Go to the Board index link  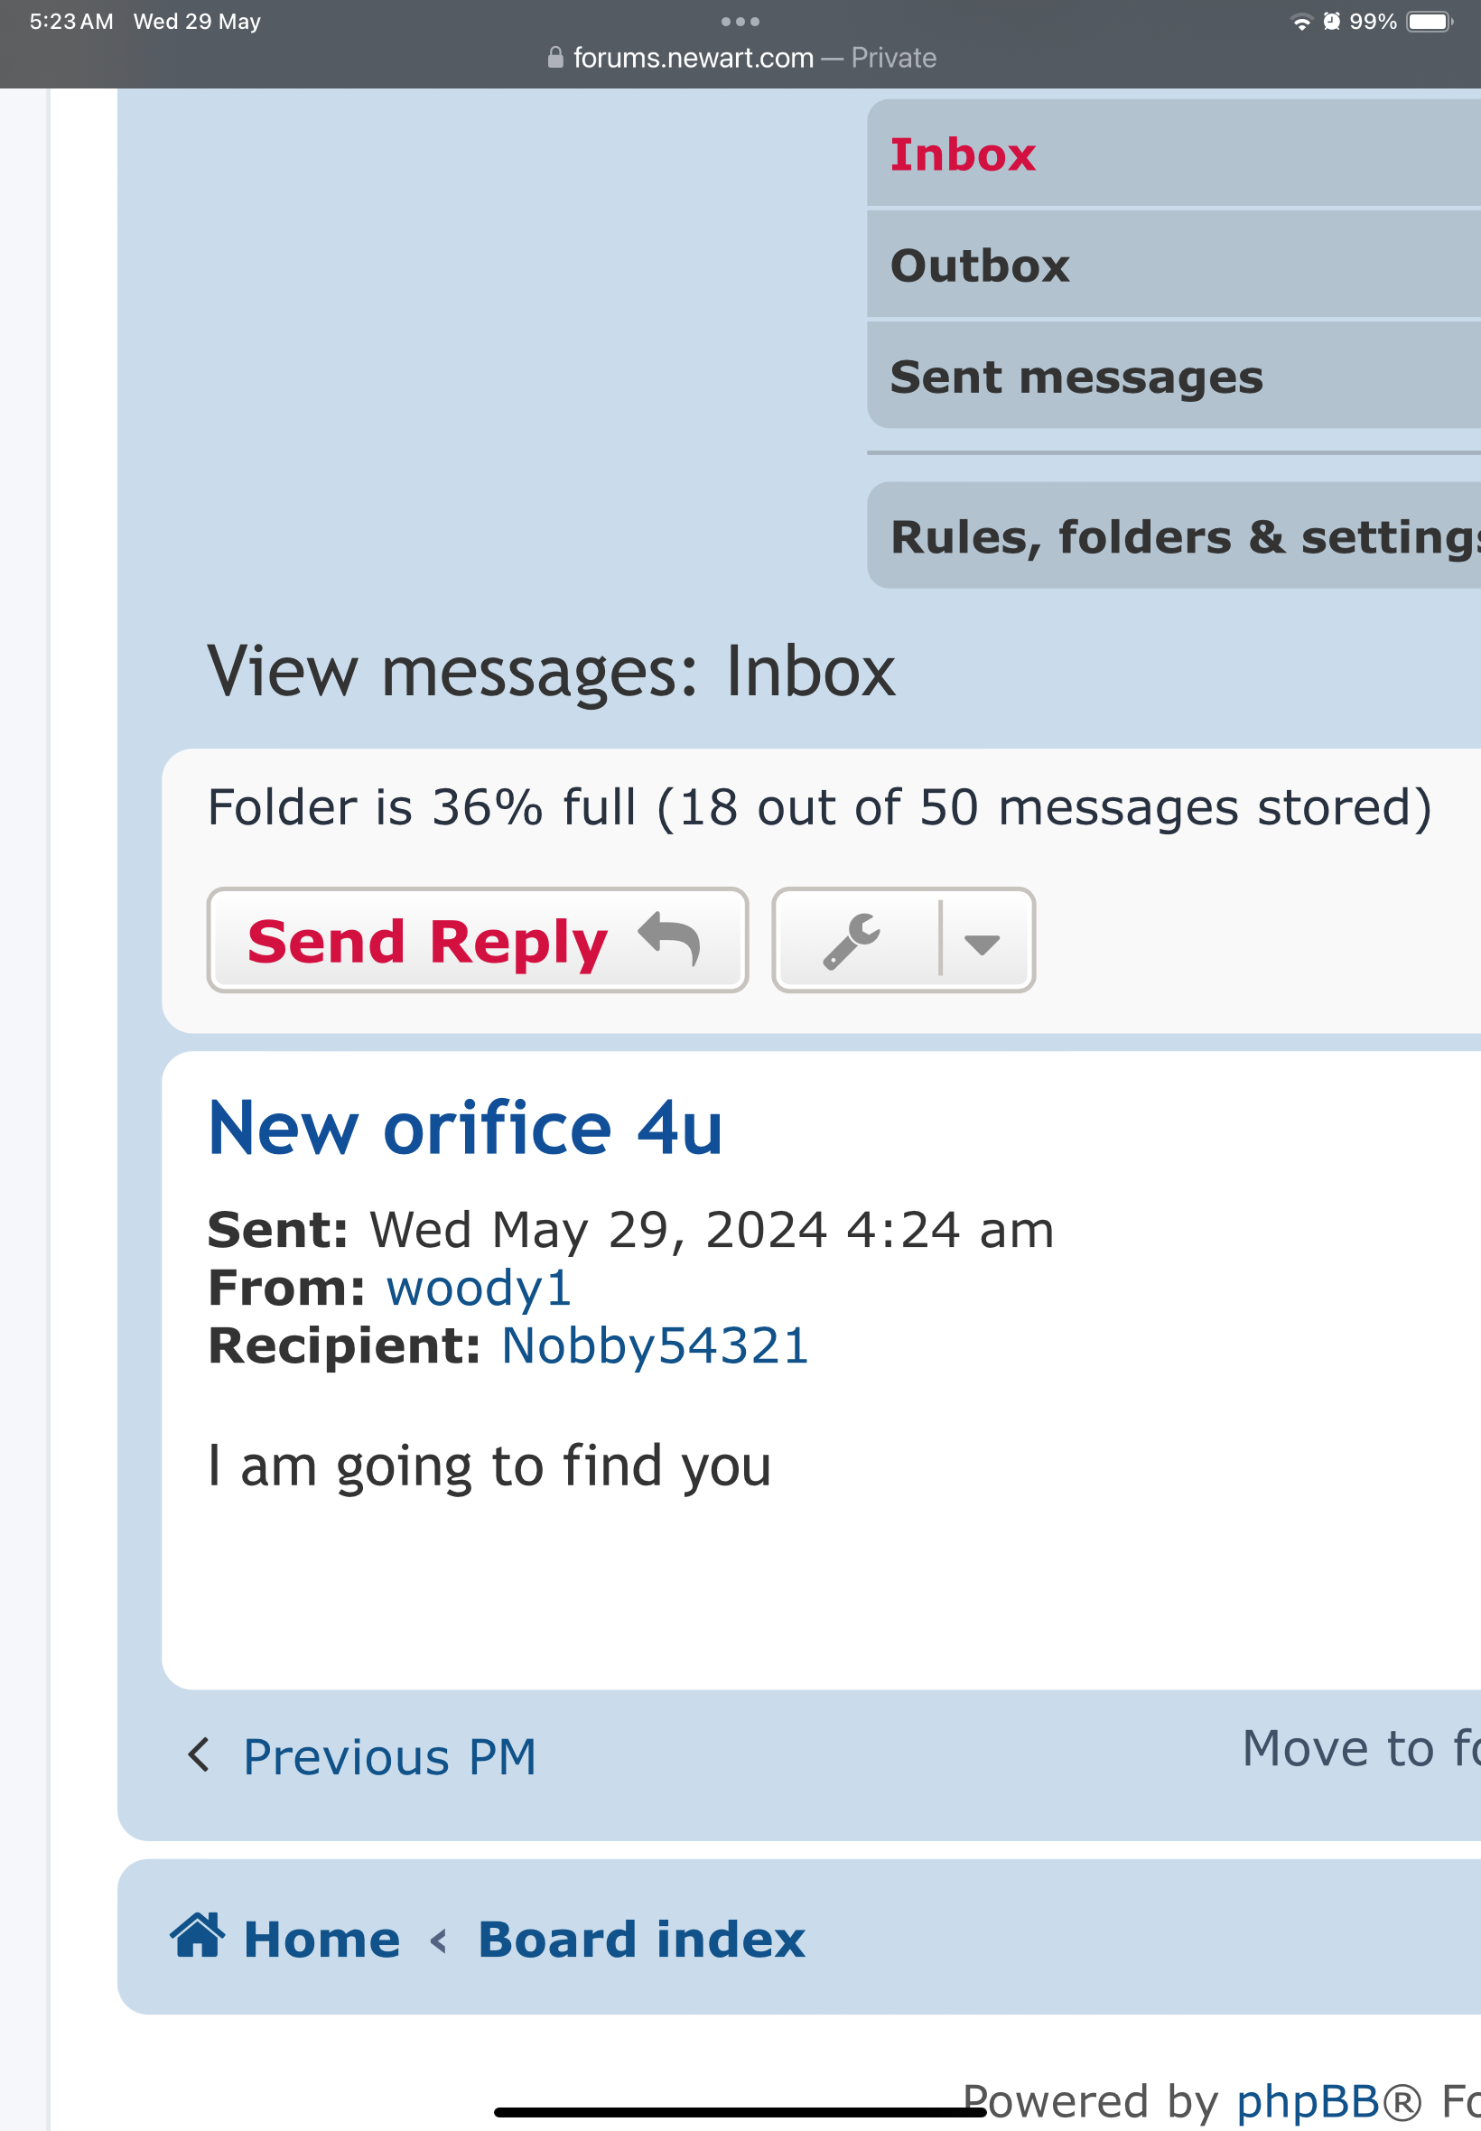(x=641, y=1939)
